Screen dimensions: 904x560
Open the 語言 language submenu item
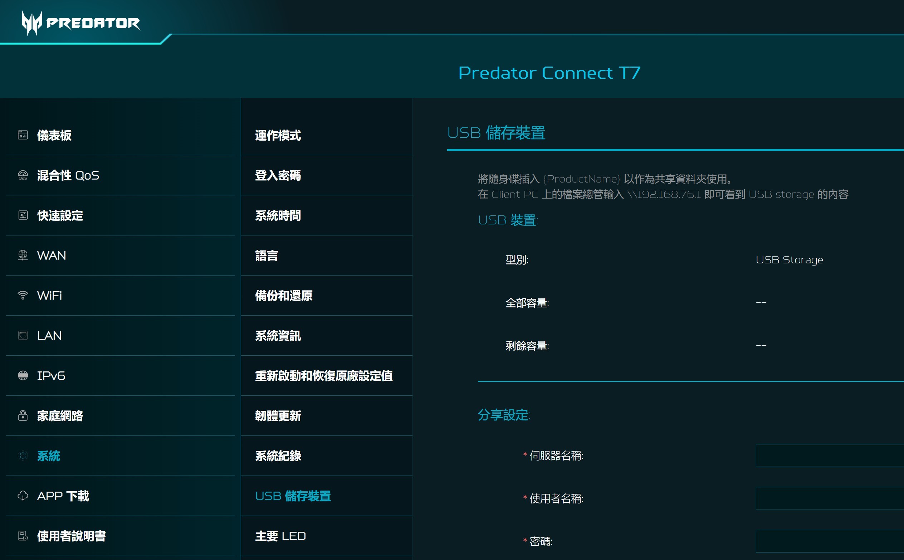[x=327, y=255]
